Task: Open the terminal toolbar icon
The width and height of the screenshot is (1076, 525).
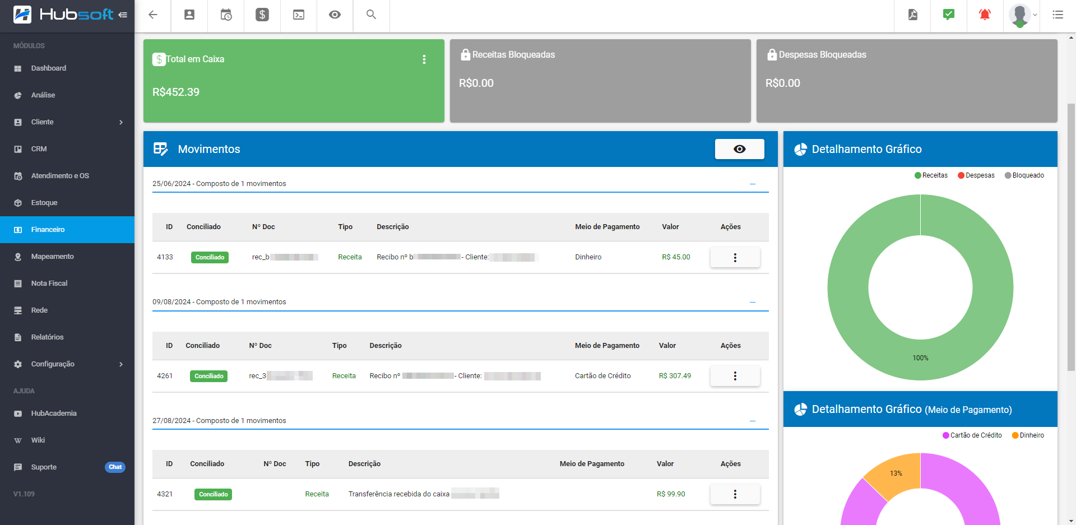Action: click(x=299, y=15)
